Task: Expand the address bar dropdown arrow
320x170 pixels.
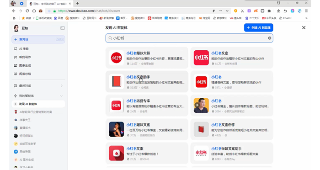Action: pos(227,11)
